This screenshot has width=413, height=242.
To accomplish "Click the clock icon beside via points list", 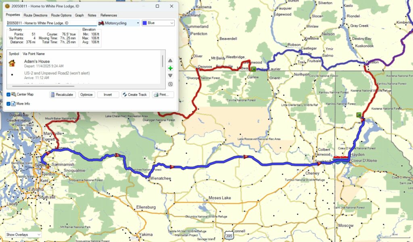I will (x=170, y=84).
